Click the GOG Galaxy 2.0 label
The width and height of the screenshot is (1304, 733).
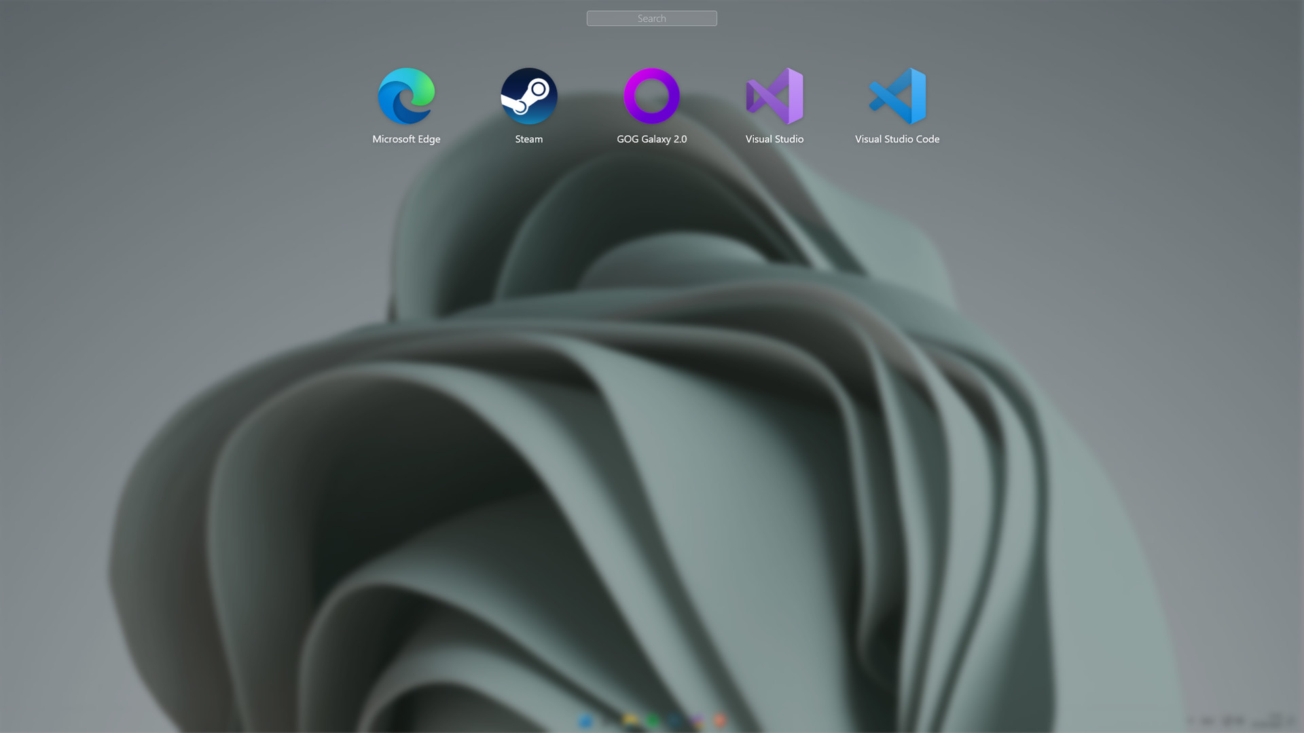click(x=651, y=139)
